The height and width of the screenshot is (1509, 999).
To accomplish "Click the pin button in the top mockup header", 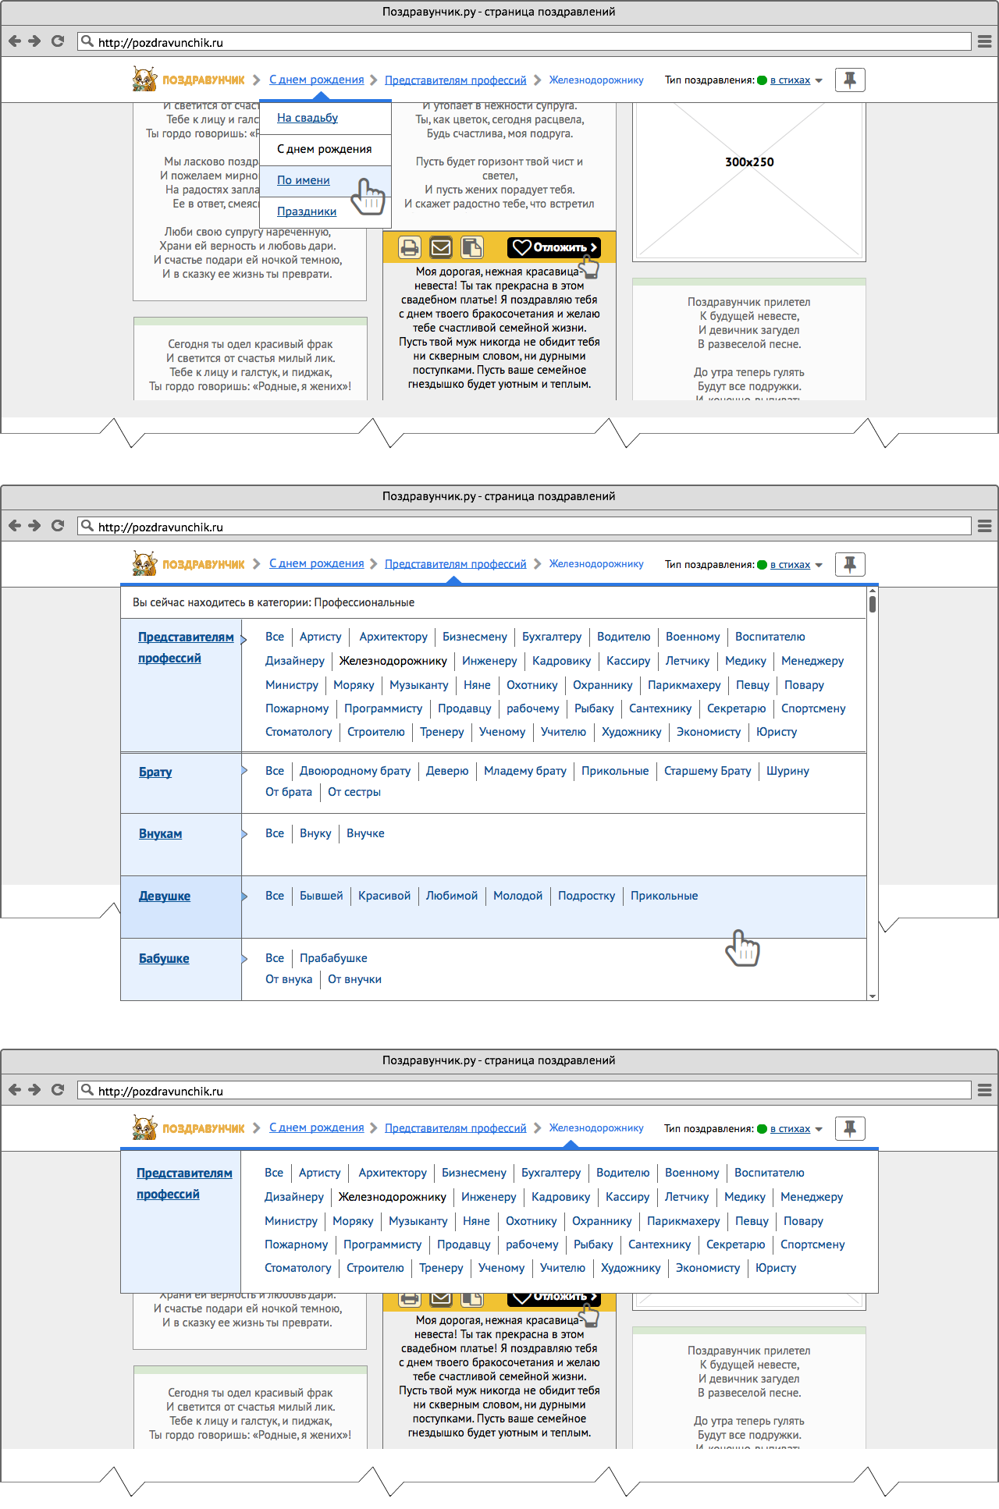I will pyautogui.click(x=850, y=80).
